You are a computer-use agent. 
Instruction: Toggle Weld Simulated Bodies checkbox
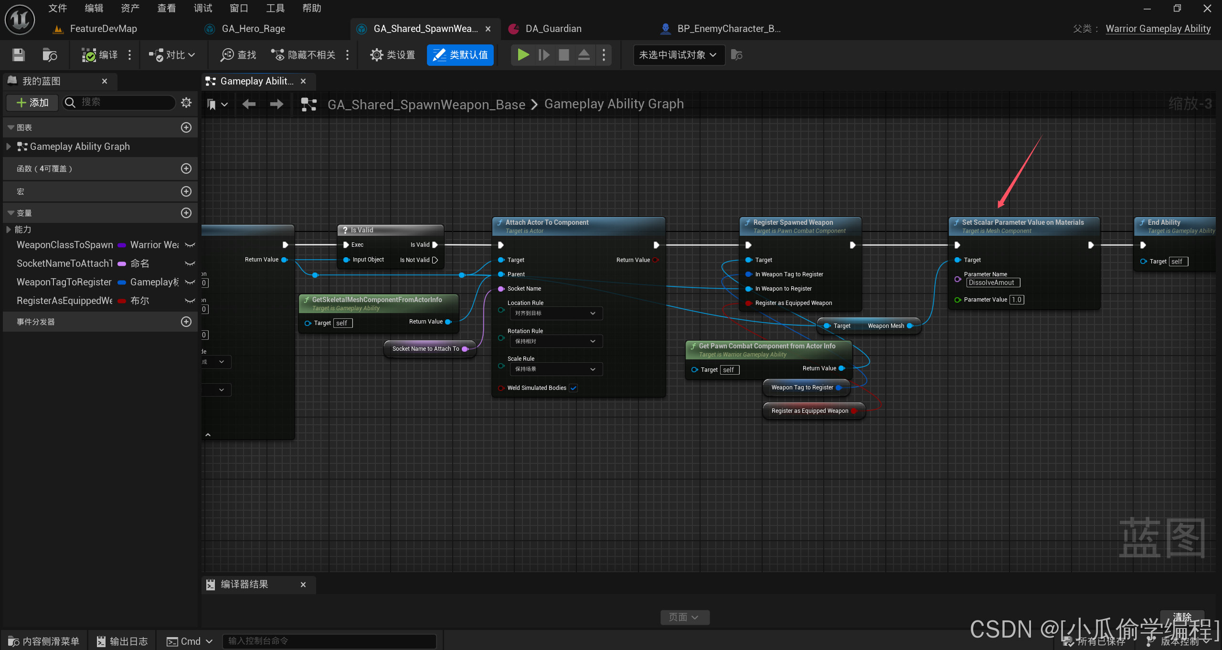point(574,388)
